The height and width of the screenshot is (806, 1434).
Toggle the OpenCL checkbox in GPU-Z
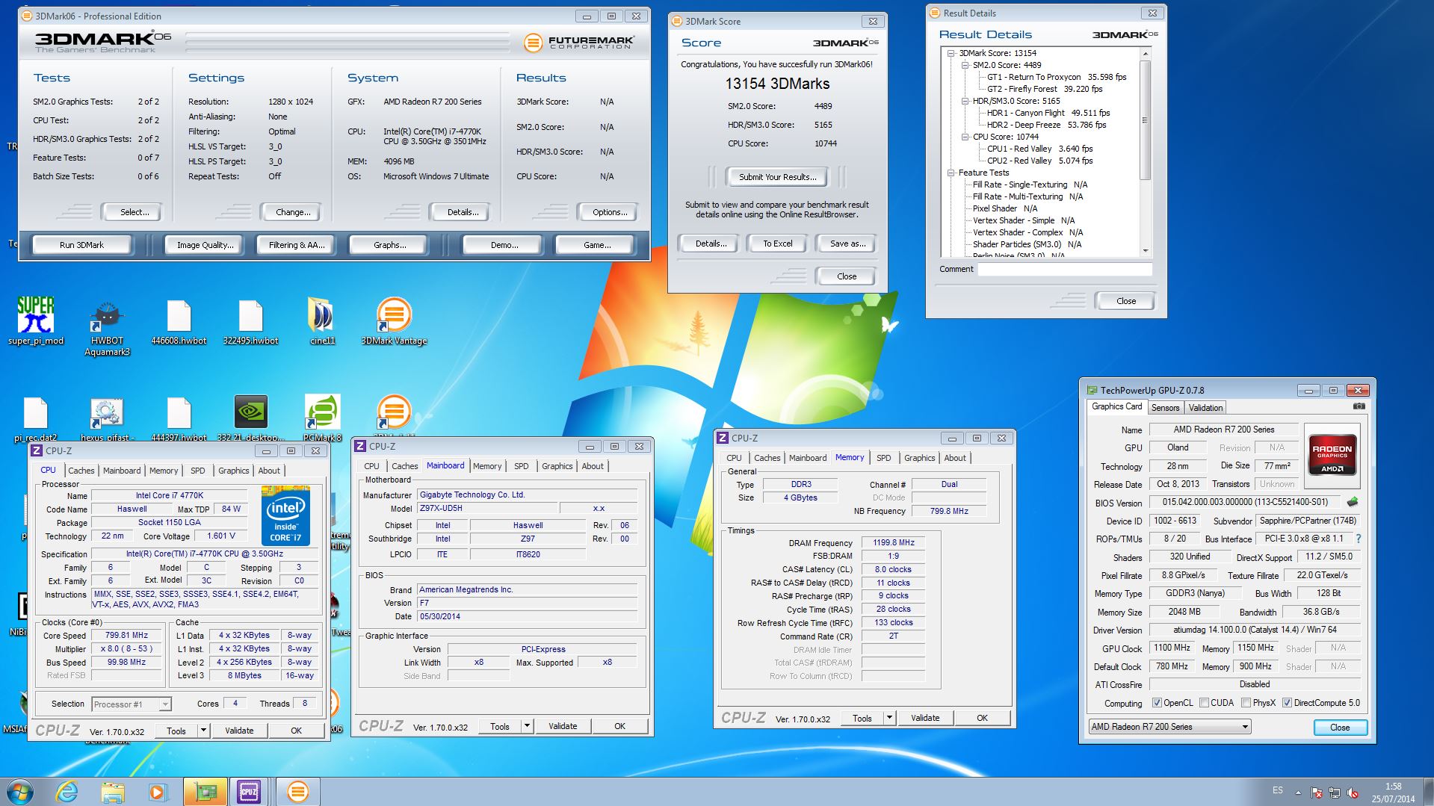tap(1157, 703)
